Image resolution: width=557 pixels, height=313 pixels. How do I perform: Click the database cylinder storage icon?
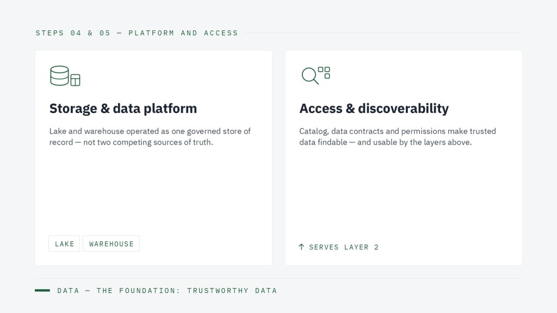point(59,76)
